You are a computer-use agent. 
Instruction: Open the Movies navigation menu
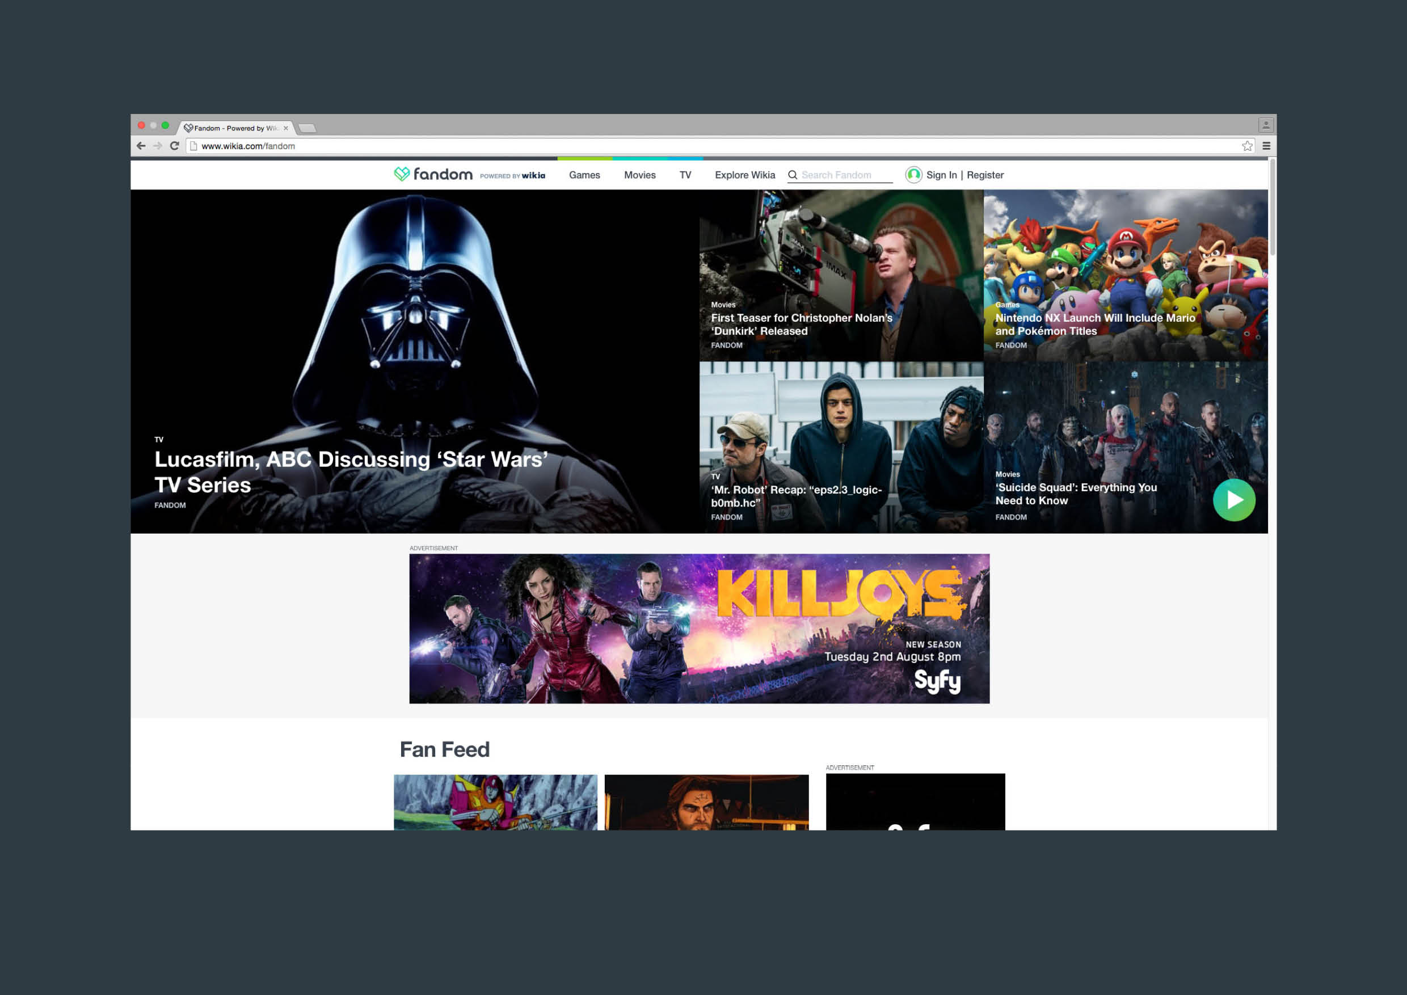639,175
